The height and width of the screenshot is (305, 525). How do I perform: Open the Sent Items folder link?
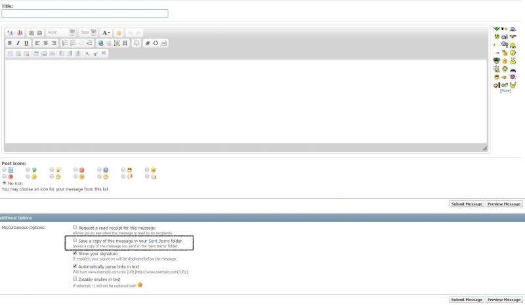[x=161, y=241]
